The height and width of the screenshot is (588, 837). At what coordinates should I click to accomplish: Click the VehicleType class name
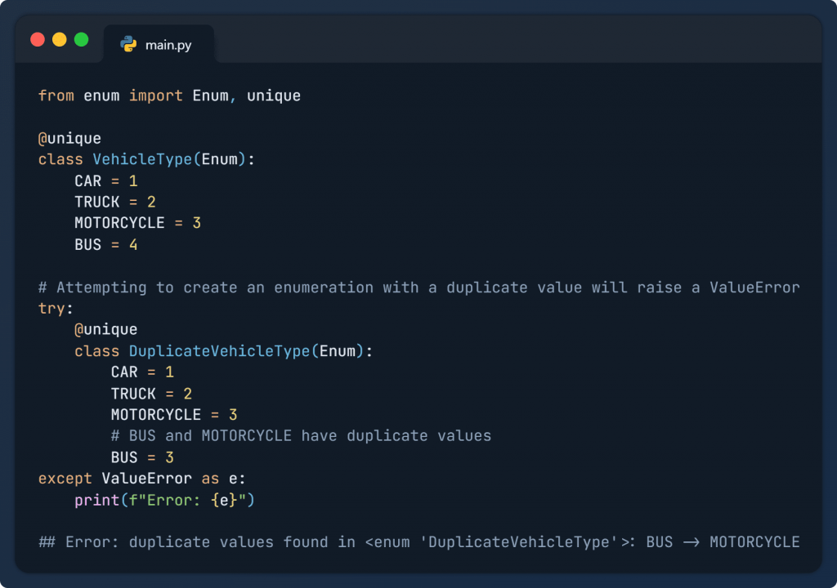point(142,159)
